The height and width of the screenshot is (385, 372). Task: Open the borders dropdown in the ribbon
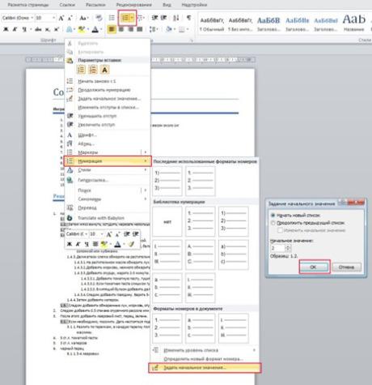pyautogui.click(x=188, y=29)
